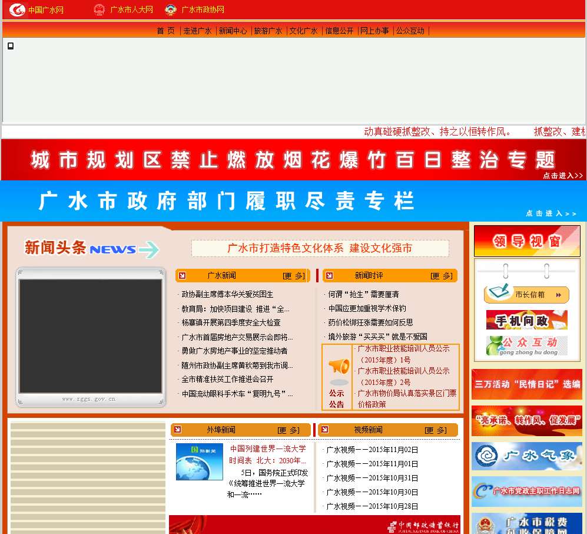Open news 政协副主席傅本华关爱贫困生

[x=227, y=294]
